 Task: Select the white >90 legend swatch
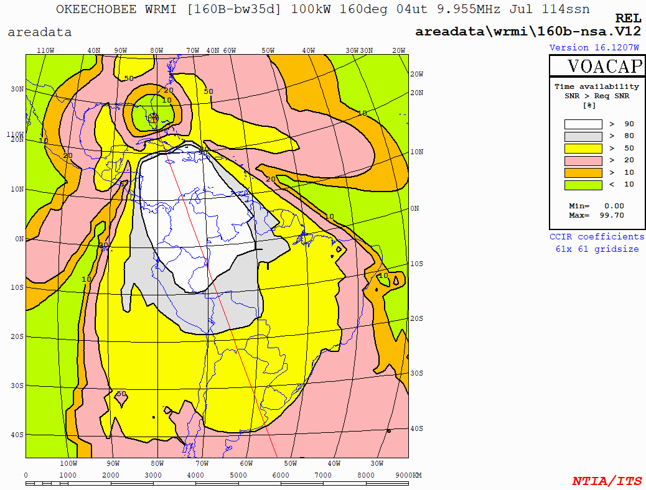pyautogui.click(x=583, y=124)
